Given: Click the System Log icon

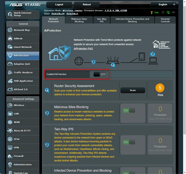Looking at the screenshot, I should [x=10, y=173].
